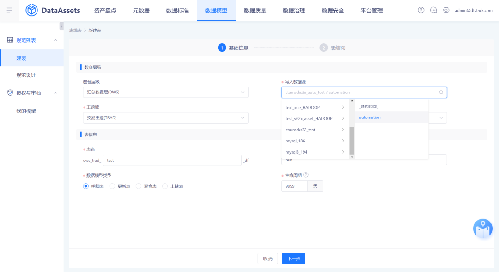Click the search icon in data source field
This screenshot has height=272, width=499.
pos(441,93)
